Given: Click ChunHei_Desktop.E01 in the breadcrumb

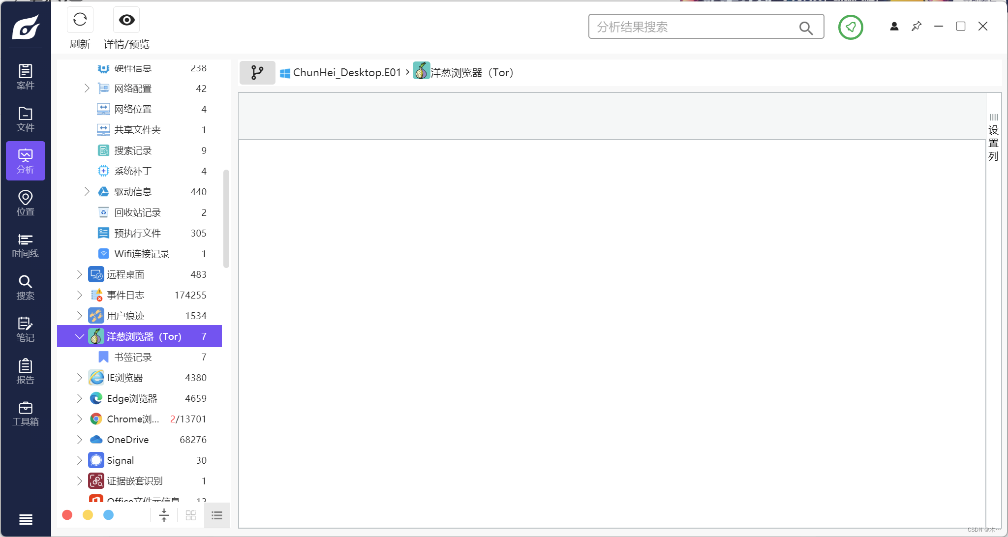Looking at the screenshot, I should 346,73.
